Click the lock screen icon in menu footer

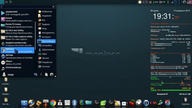pyautogui.click(x=41, y=75)
